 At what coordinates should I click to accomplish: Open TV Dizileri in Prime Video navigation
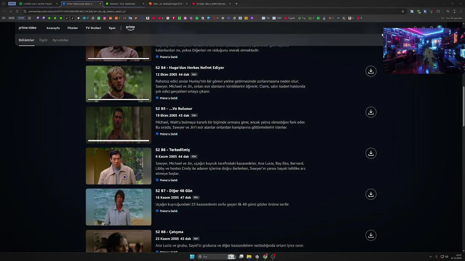(93, 28)
